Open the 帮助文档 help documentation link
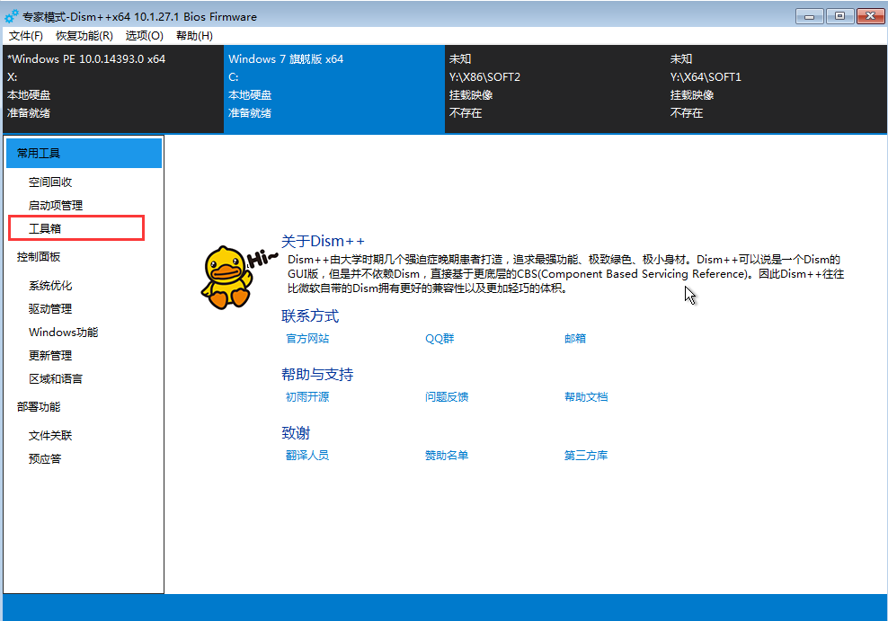Image resolution: width=888 pixels, height=621 pixels. pyautogui.click(x=586, y=396)
